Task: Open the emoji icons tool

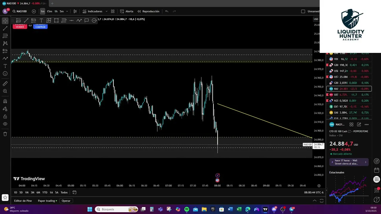Action: coord(5,73)
